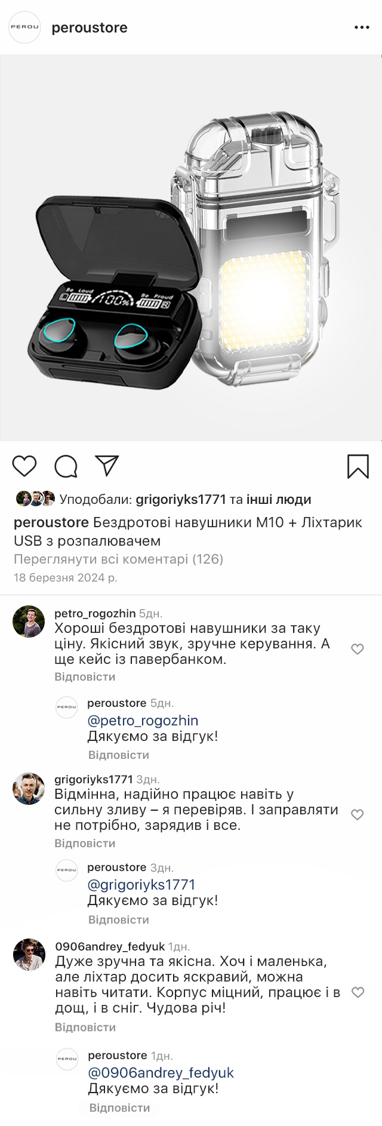Like 0906andrey_fedyuk's comment
Screen dimensions: 382x1126
tap(358, 992)
